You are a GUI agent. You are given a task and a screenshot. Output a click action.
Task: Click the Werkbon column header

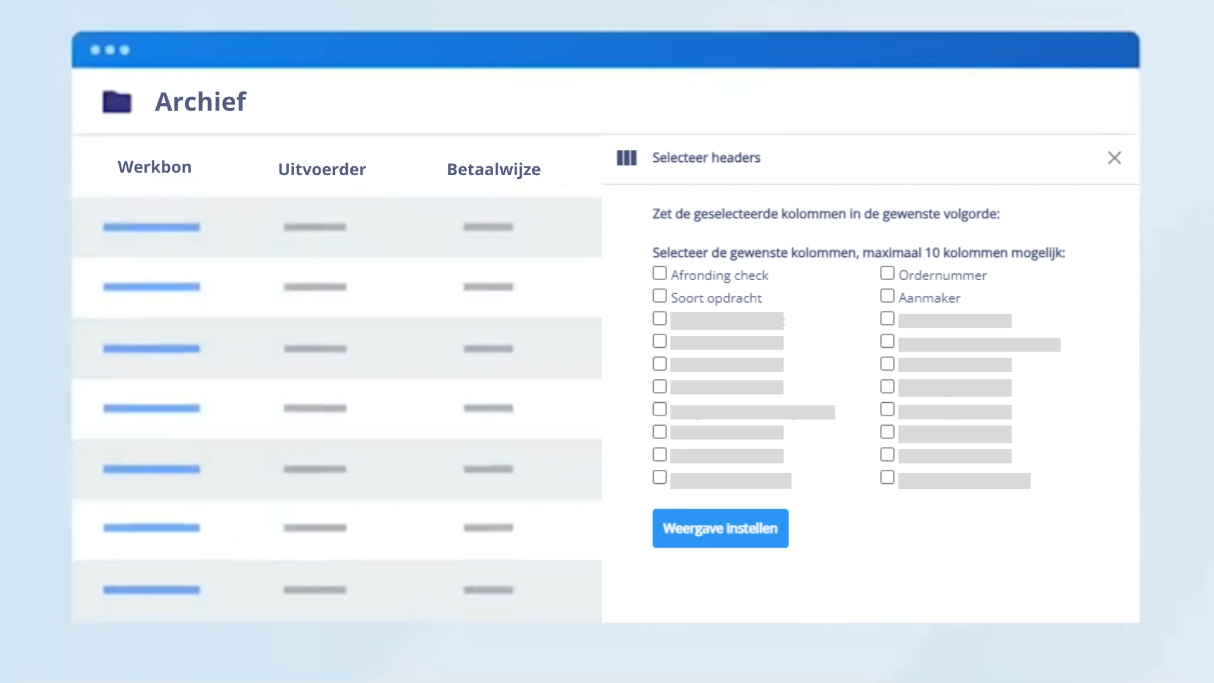pyautogui.click(x=154, y=167)
